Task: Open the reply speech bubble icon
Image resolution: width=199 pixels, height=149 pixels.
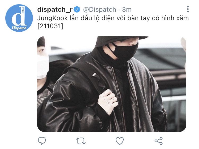Action: (42, 141)
